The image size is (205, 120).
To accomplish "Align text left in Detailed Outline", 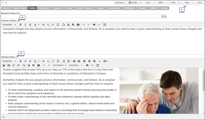I will point(84,61).
